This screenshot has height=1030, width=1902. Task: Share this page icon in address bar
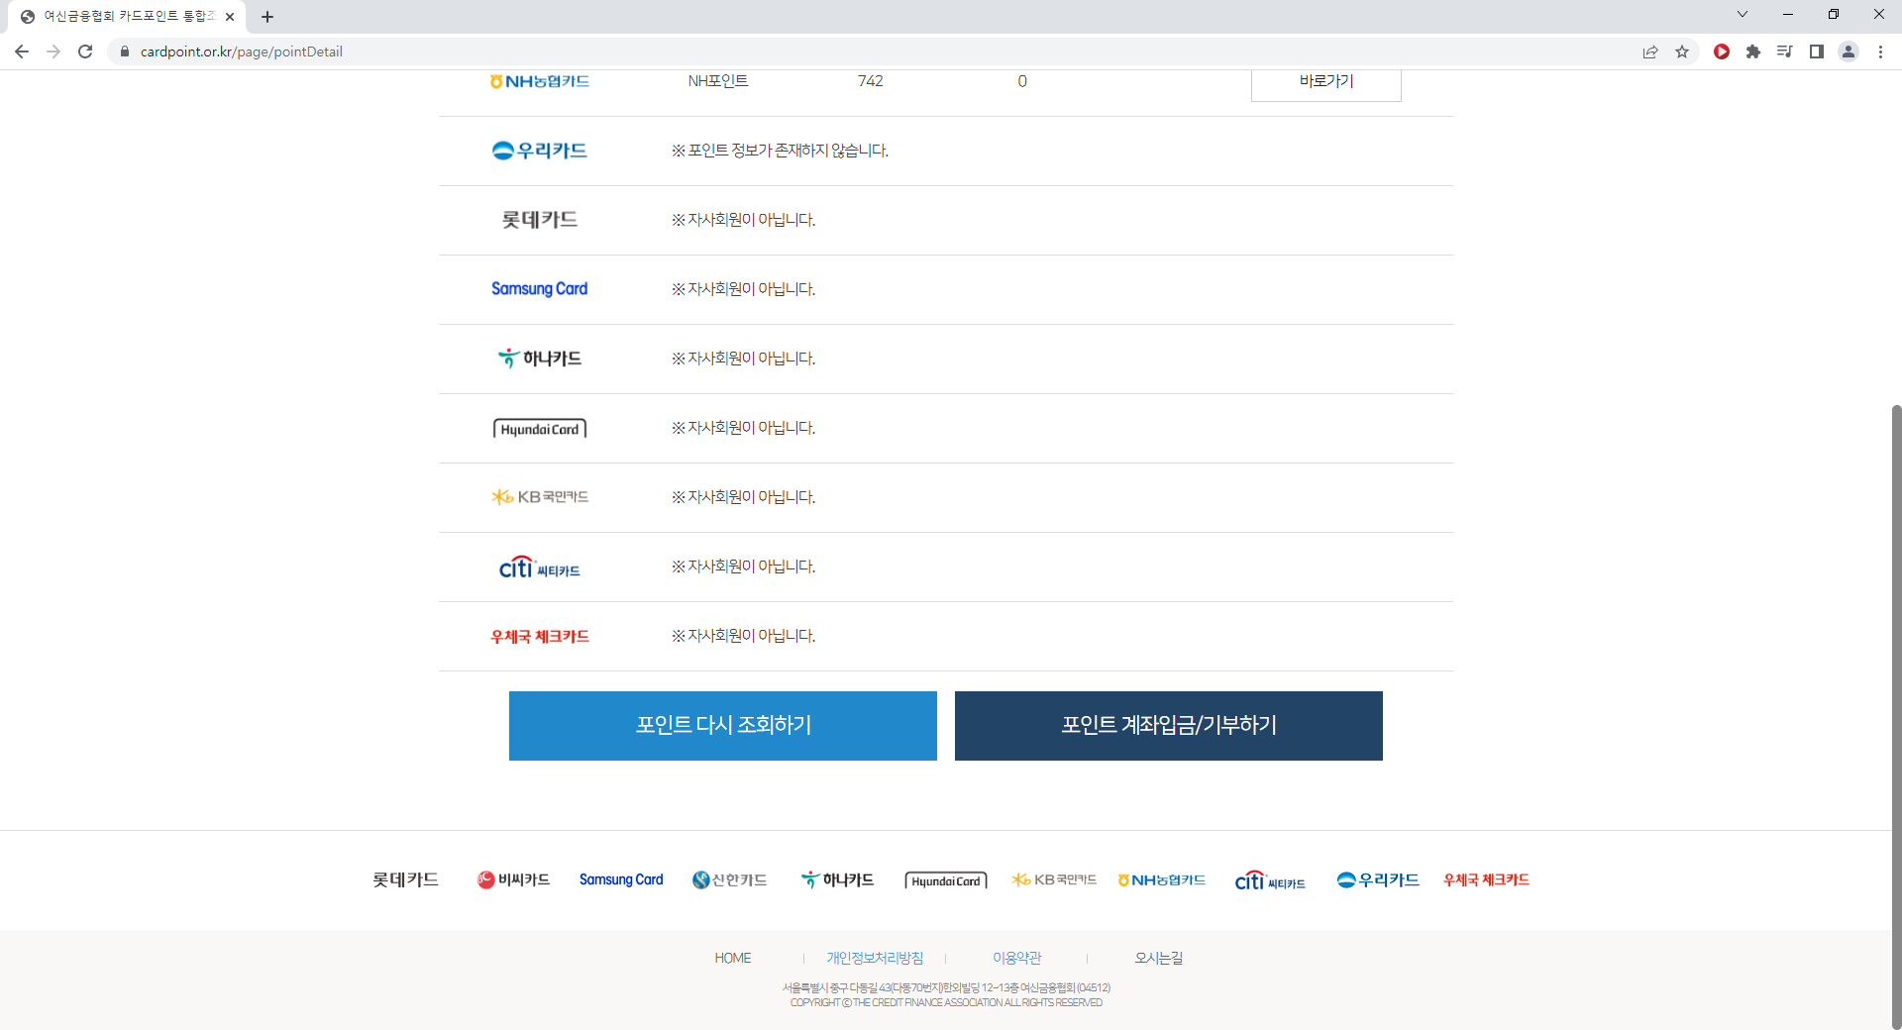pyautogui.click(x=1650, y=51)
